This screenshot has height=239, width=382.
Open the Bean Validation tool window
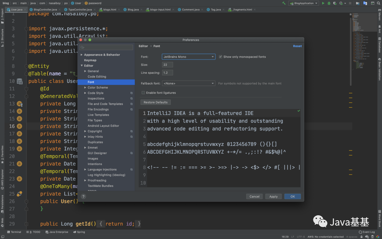coord(380,69)
